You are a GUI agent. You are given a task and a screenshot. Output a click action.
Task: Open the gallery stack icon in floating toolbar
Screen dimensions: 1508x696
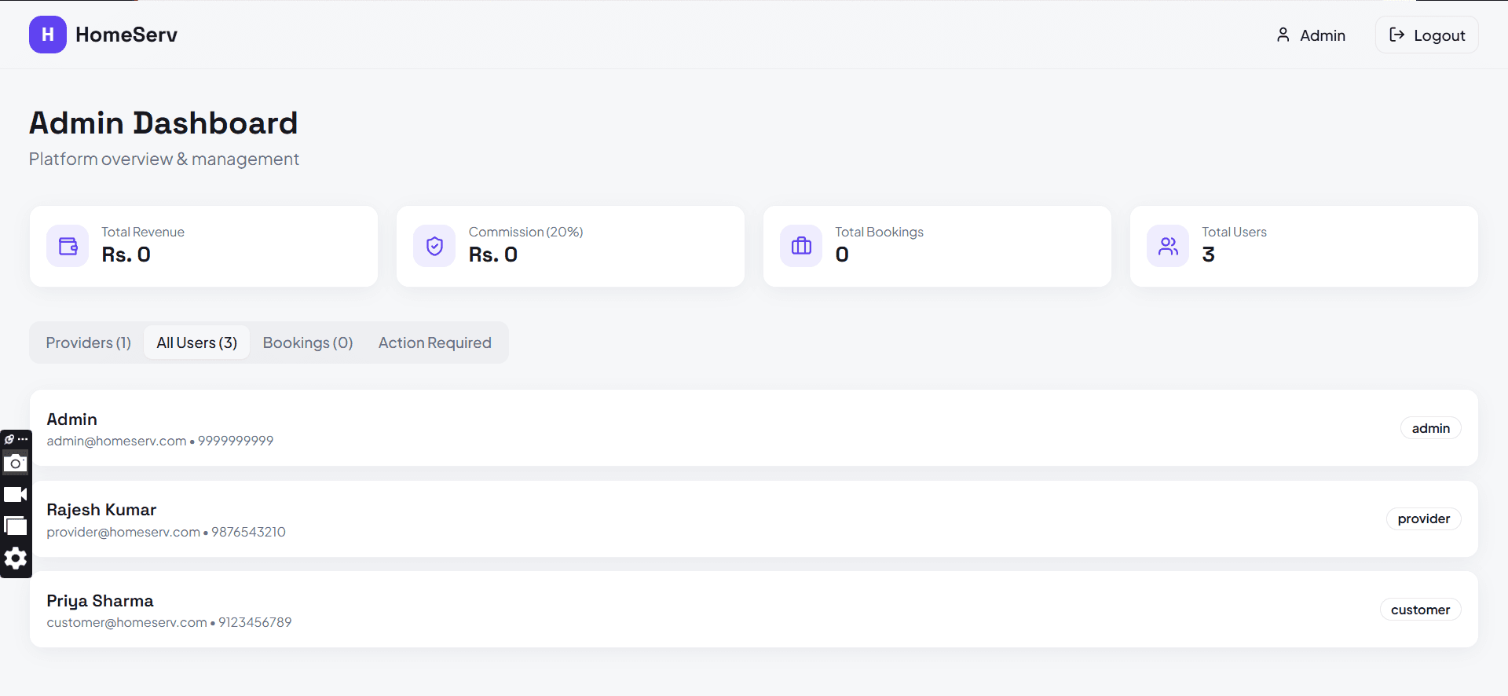pos(16,526)
